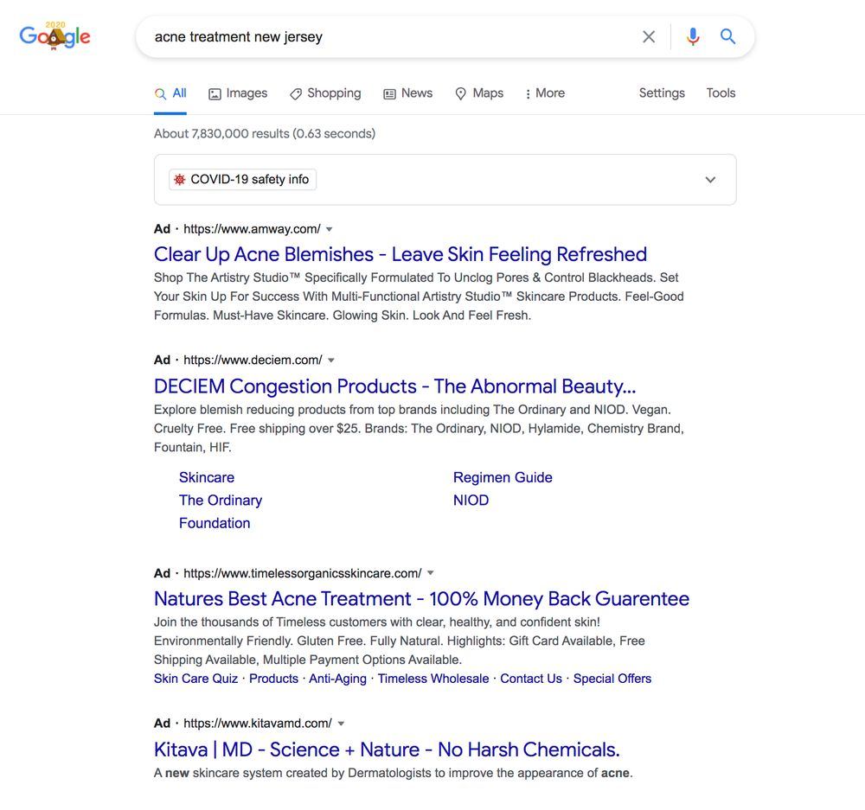Click the blue magnifier search icon

click(x=727, y=37)
